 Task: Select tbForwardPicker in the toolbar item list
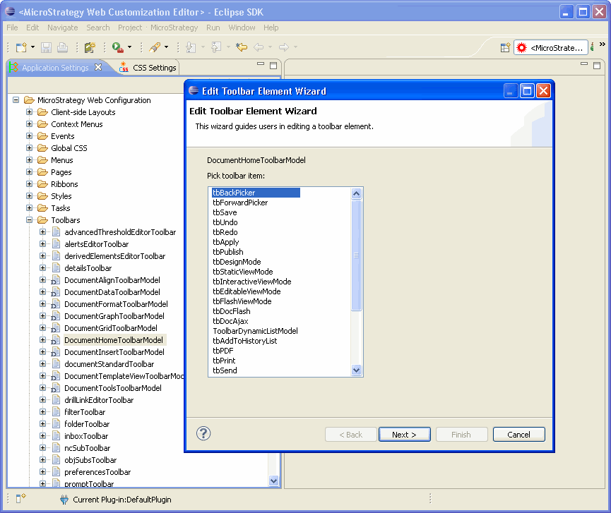tap(240, 203)
